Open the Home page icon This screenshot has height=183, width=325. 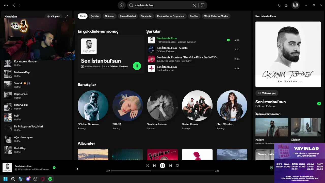coord(122,5)
